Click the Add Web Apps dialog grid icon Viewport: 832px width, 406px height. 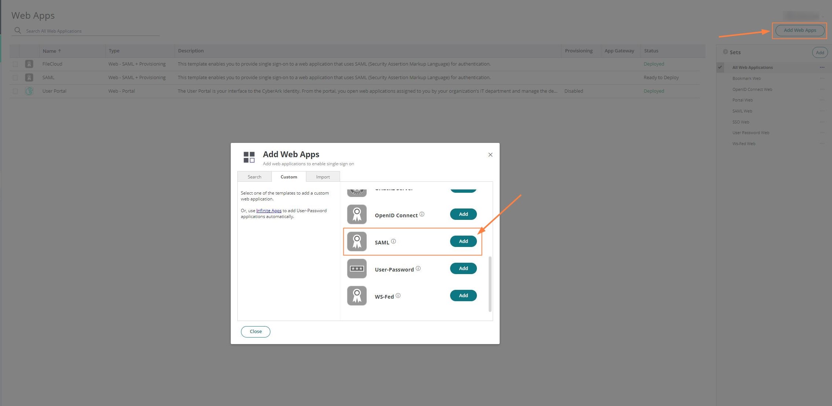[x=248, y=156]
